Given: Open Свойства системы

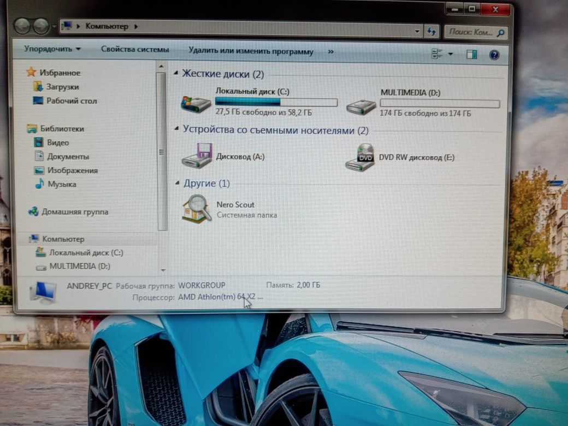Looking at the screenshot, I should (x=135, y=49).
